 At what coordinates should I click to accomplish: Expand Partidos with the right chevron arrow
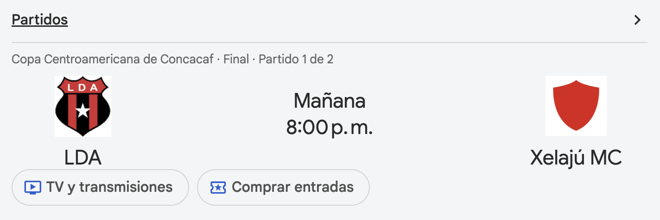click(x=638, y=20)
